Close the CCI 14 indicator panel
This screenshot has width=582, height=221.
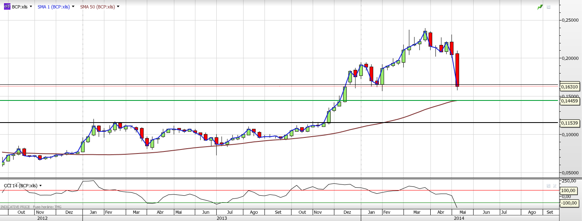tap(555, 186)
